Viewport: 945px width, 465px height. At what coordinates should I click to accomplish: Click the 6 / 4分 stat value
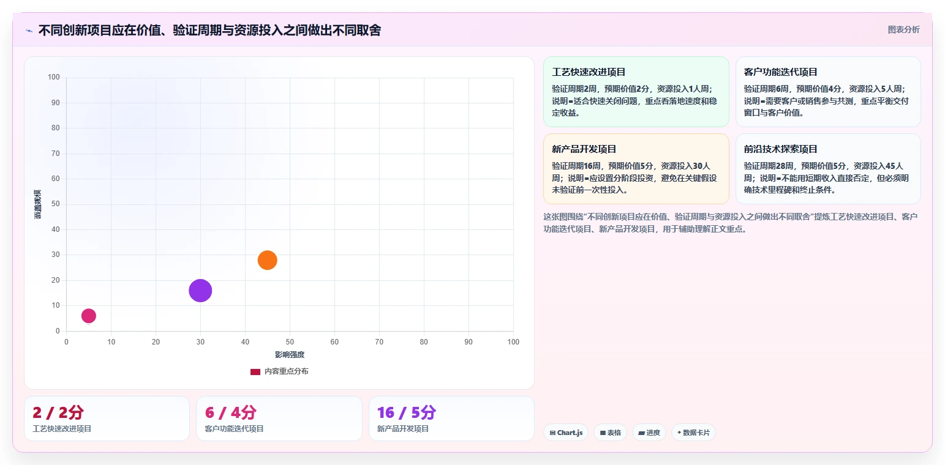[231, 412]
